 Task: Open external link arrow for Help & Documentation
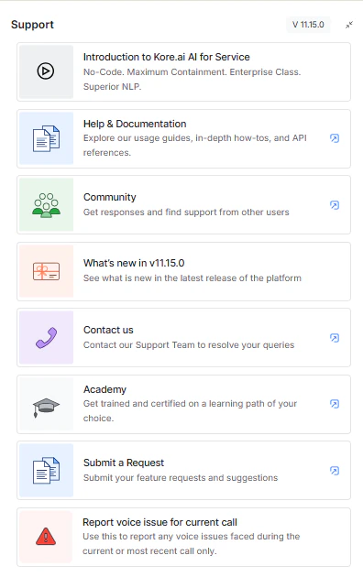335,138
